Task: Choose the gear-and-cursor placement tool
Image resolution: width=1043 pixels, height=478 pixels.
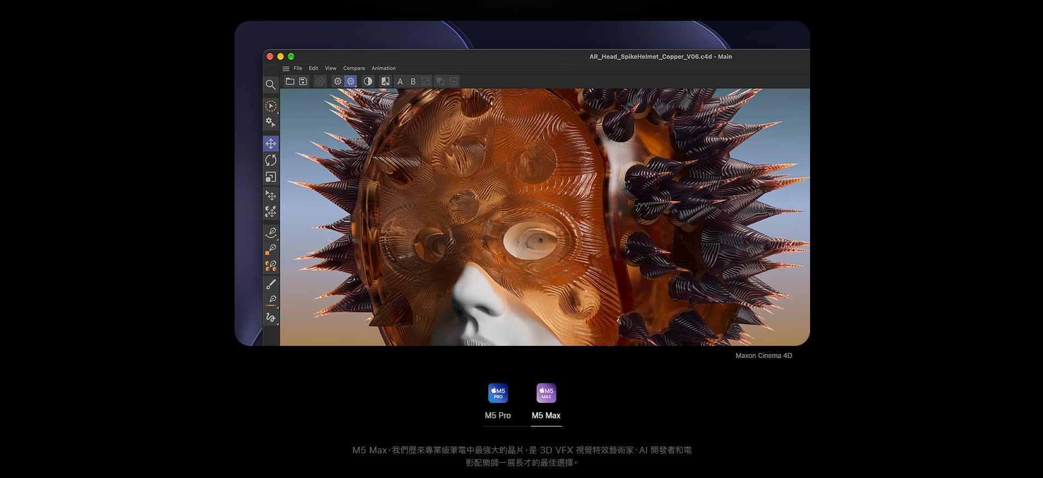Action: pyautogui.click(x=271, y=122)
